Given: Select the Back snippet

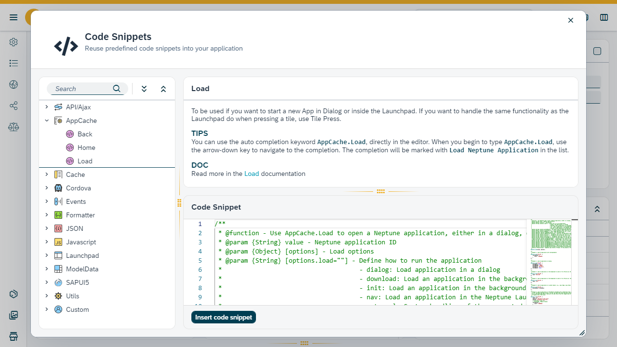Looking at the screenshot, I should (107, 134).
